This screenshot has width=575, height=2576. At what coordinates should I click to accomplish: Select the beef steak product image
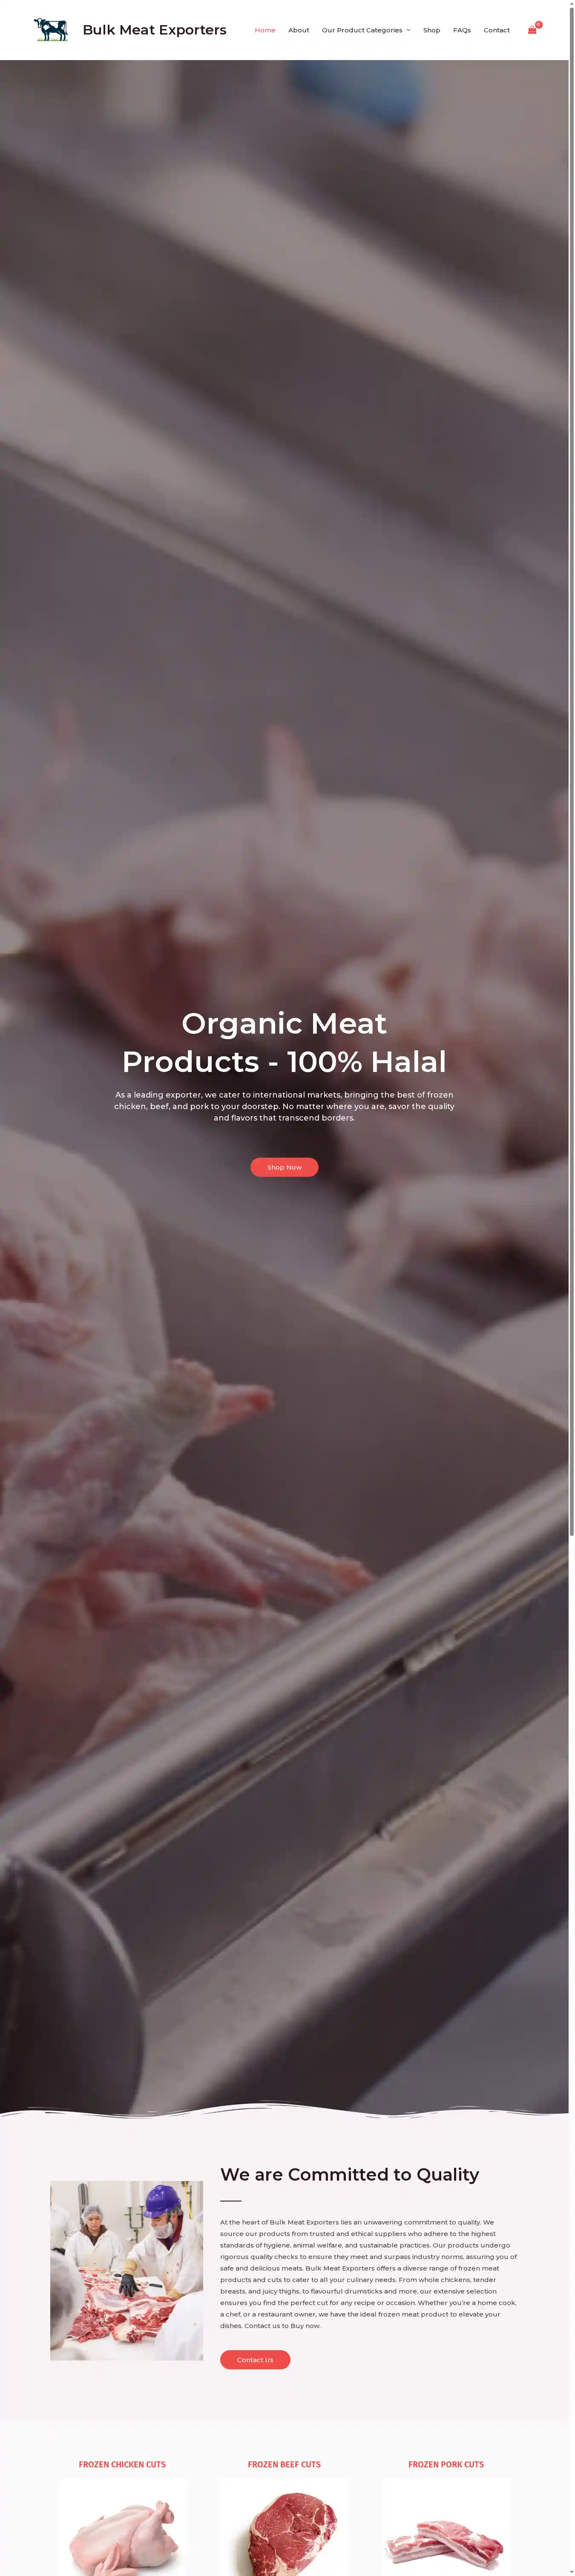coord(284,2527)
